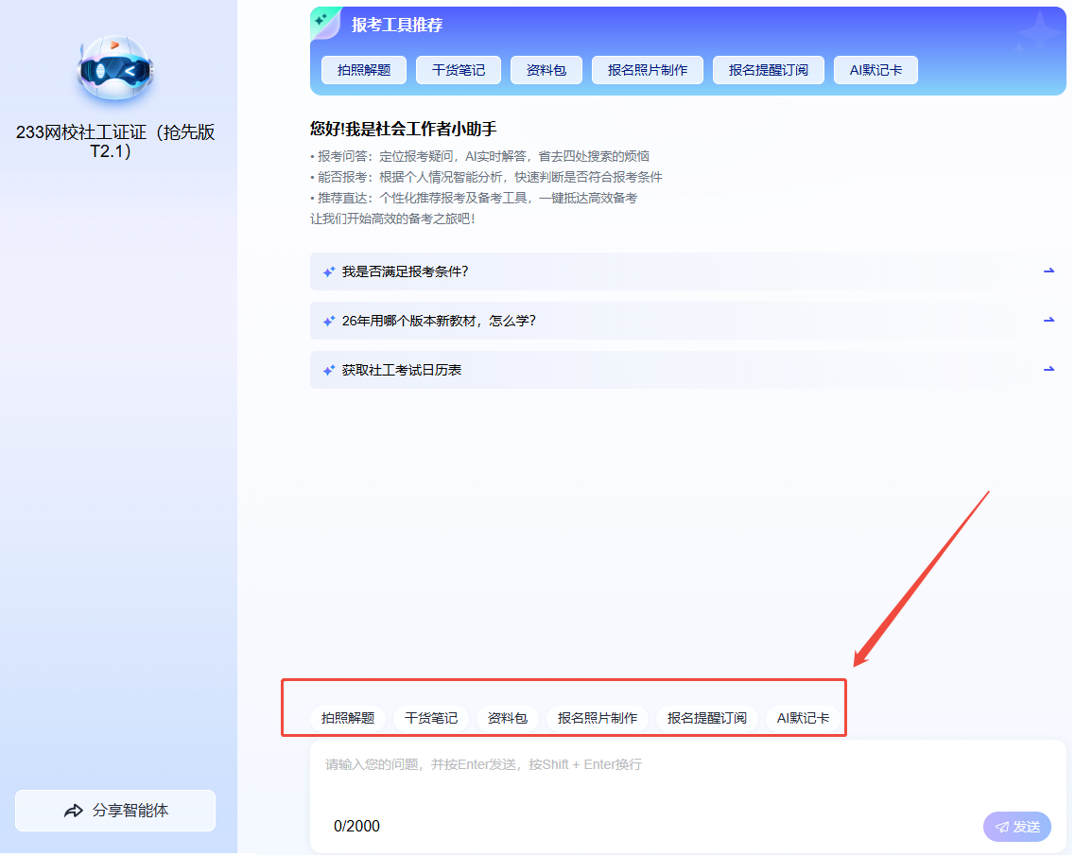Screen dimensions: 1075x857
Task: Open AI默记卡 from the top banner
Action: 876,70
